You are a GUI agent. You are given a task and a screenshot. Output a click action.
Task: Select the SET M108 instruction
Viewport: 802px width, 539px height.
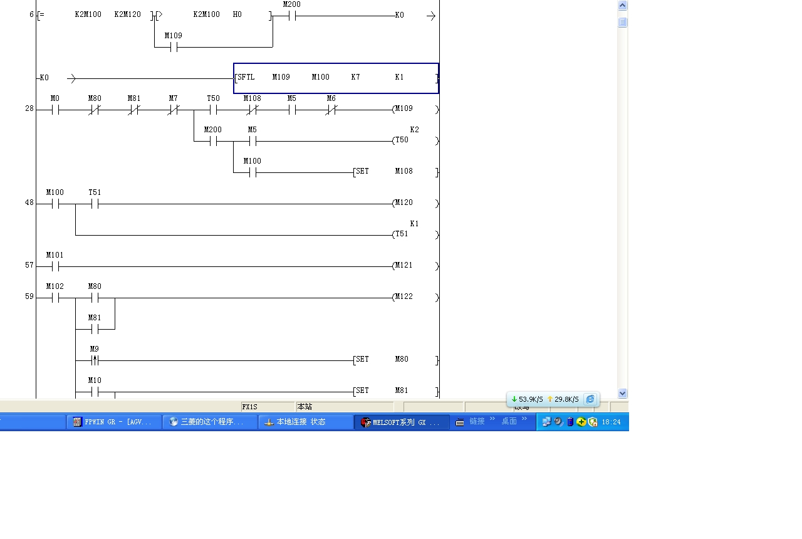(x=395, y=172)
